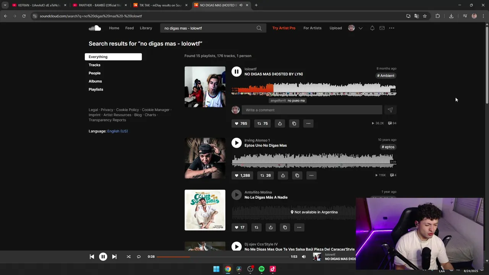Seek in NO DIGAS MAS waveform

point(314,89)
